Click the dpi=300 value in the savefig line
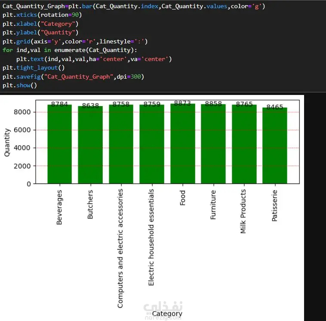 point(129,76)
